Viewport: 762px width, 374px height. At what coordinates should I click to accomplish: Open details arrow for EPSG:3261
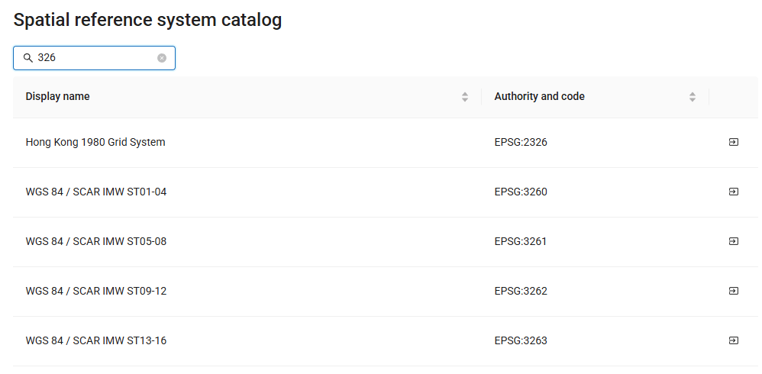point(734,241)
